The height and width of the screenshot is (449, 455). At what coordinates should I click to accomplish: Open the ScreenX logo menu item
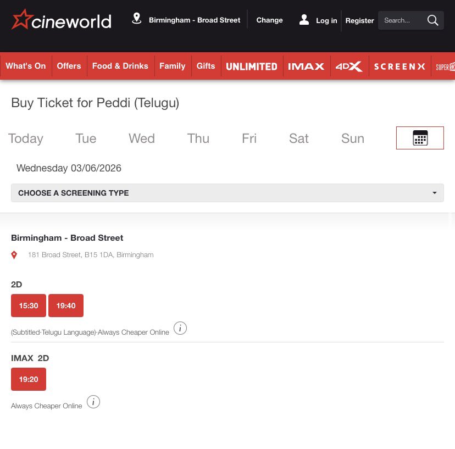point(399,66)
